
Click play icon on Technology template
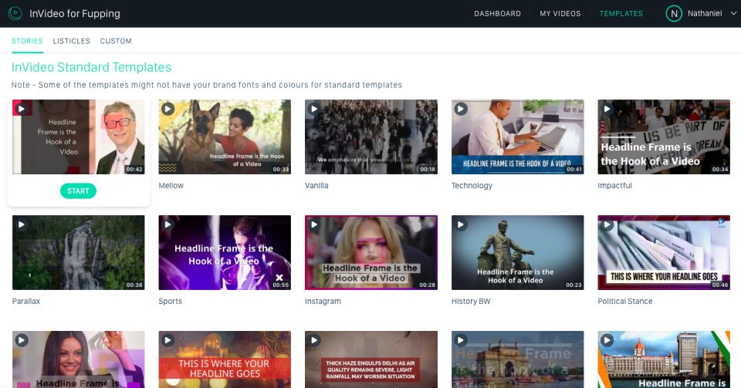[x=461, y=110]
